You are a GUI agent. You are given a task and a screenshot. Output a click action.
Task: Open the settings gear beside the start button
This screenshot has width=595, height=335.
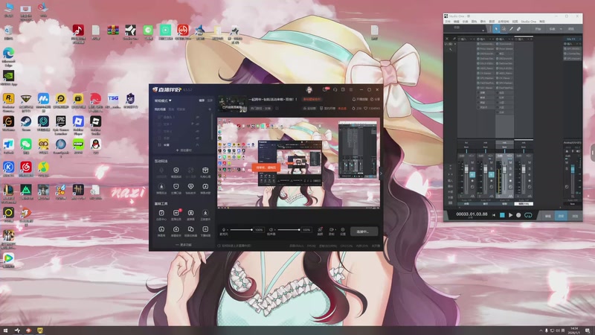343,230
